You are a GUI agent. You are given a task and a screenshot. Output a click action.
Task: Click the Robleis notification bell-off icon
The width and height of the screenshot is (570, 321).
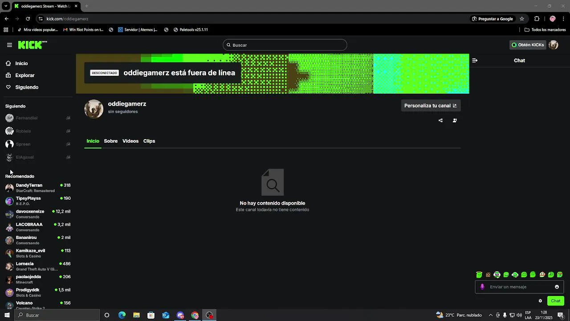pyautogui.click(x=68, y=131)
